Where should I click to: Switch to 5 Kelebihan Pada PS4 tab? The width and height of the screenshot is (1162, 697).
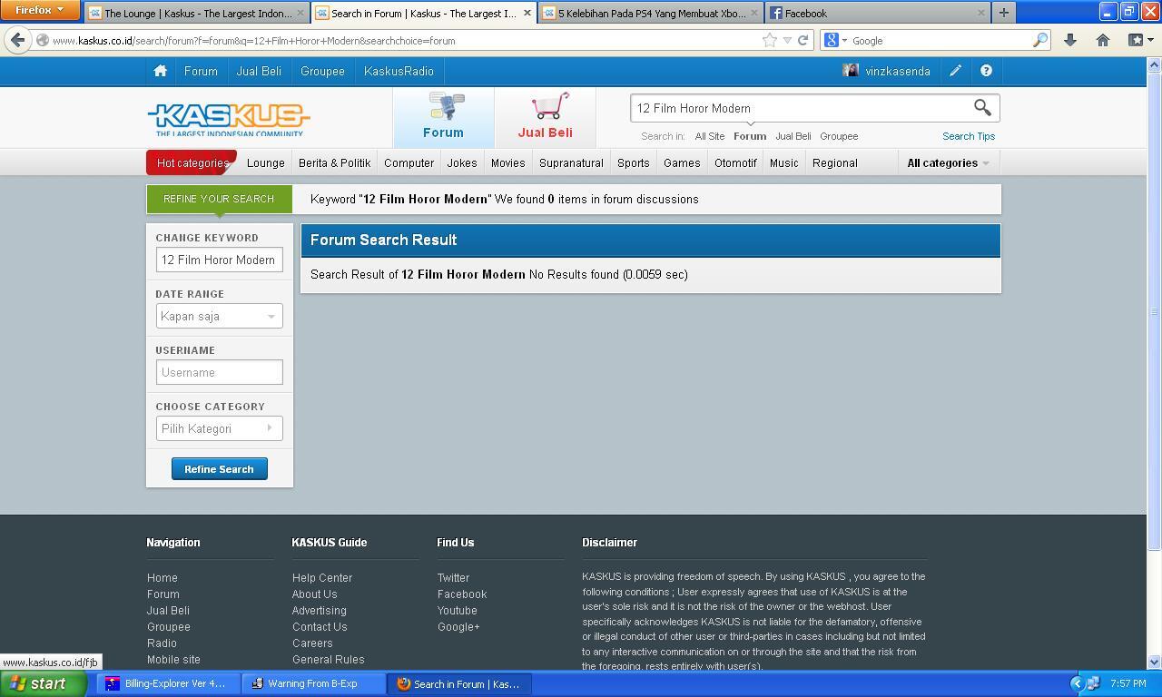point(651,13)
